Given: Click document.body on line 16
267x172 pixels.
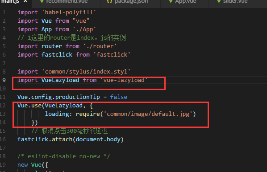Looking at the screenshot, I should click(x=98, y=139).
